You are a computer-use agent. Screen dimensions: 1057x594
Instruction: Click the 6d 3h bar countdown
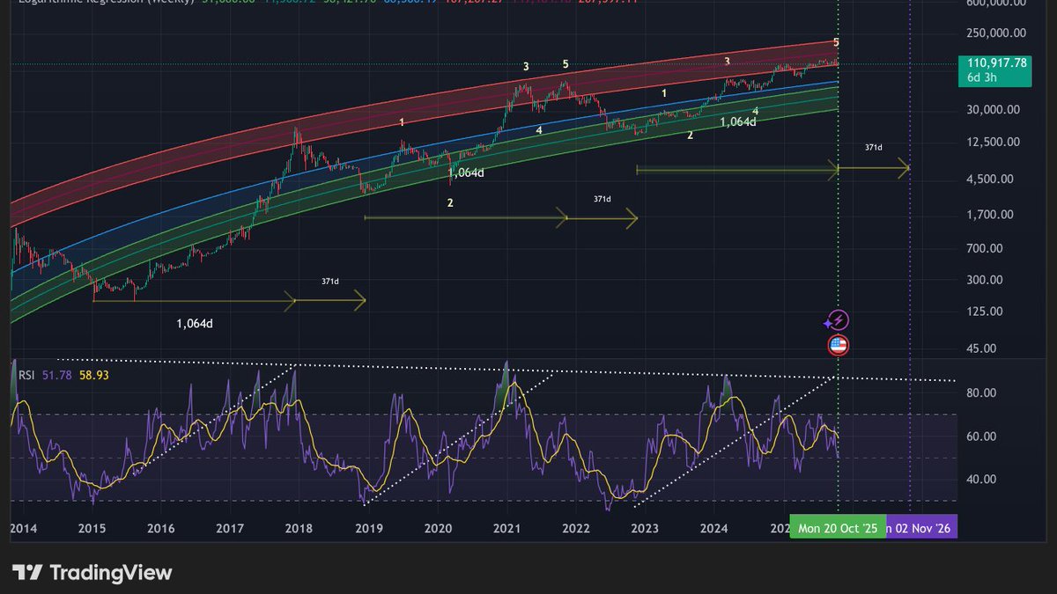tap(984, 78)
